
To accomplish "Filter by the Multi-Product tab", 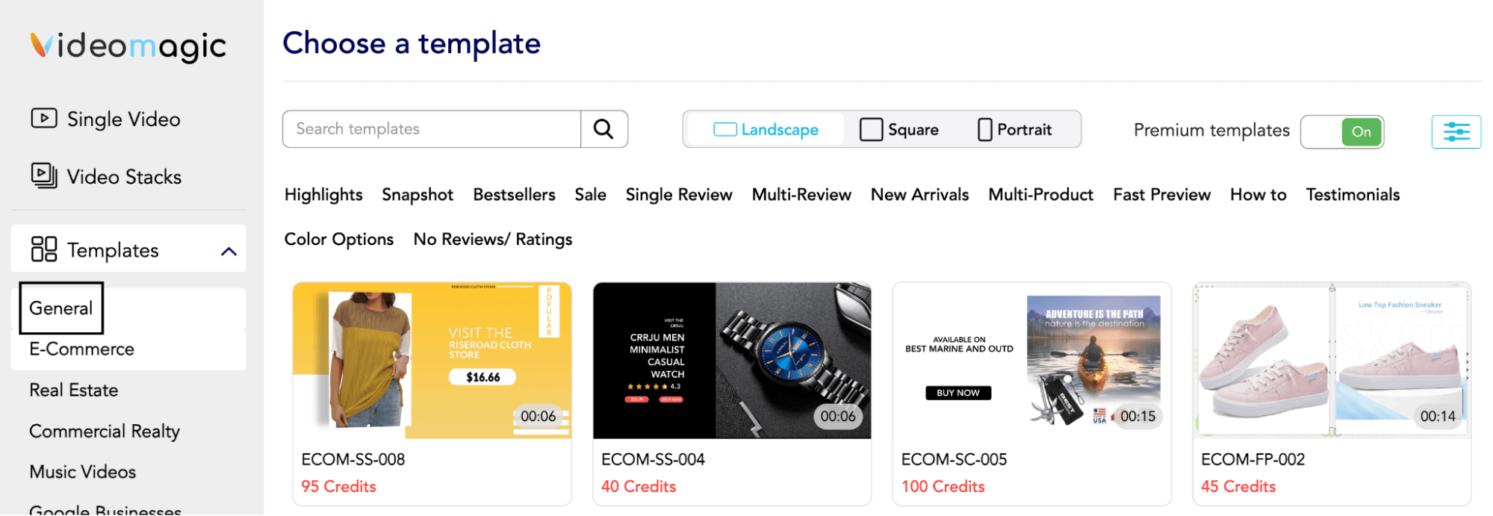I will pyautogui.click(x=1040, y=195).
